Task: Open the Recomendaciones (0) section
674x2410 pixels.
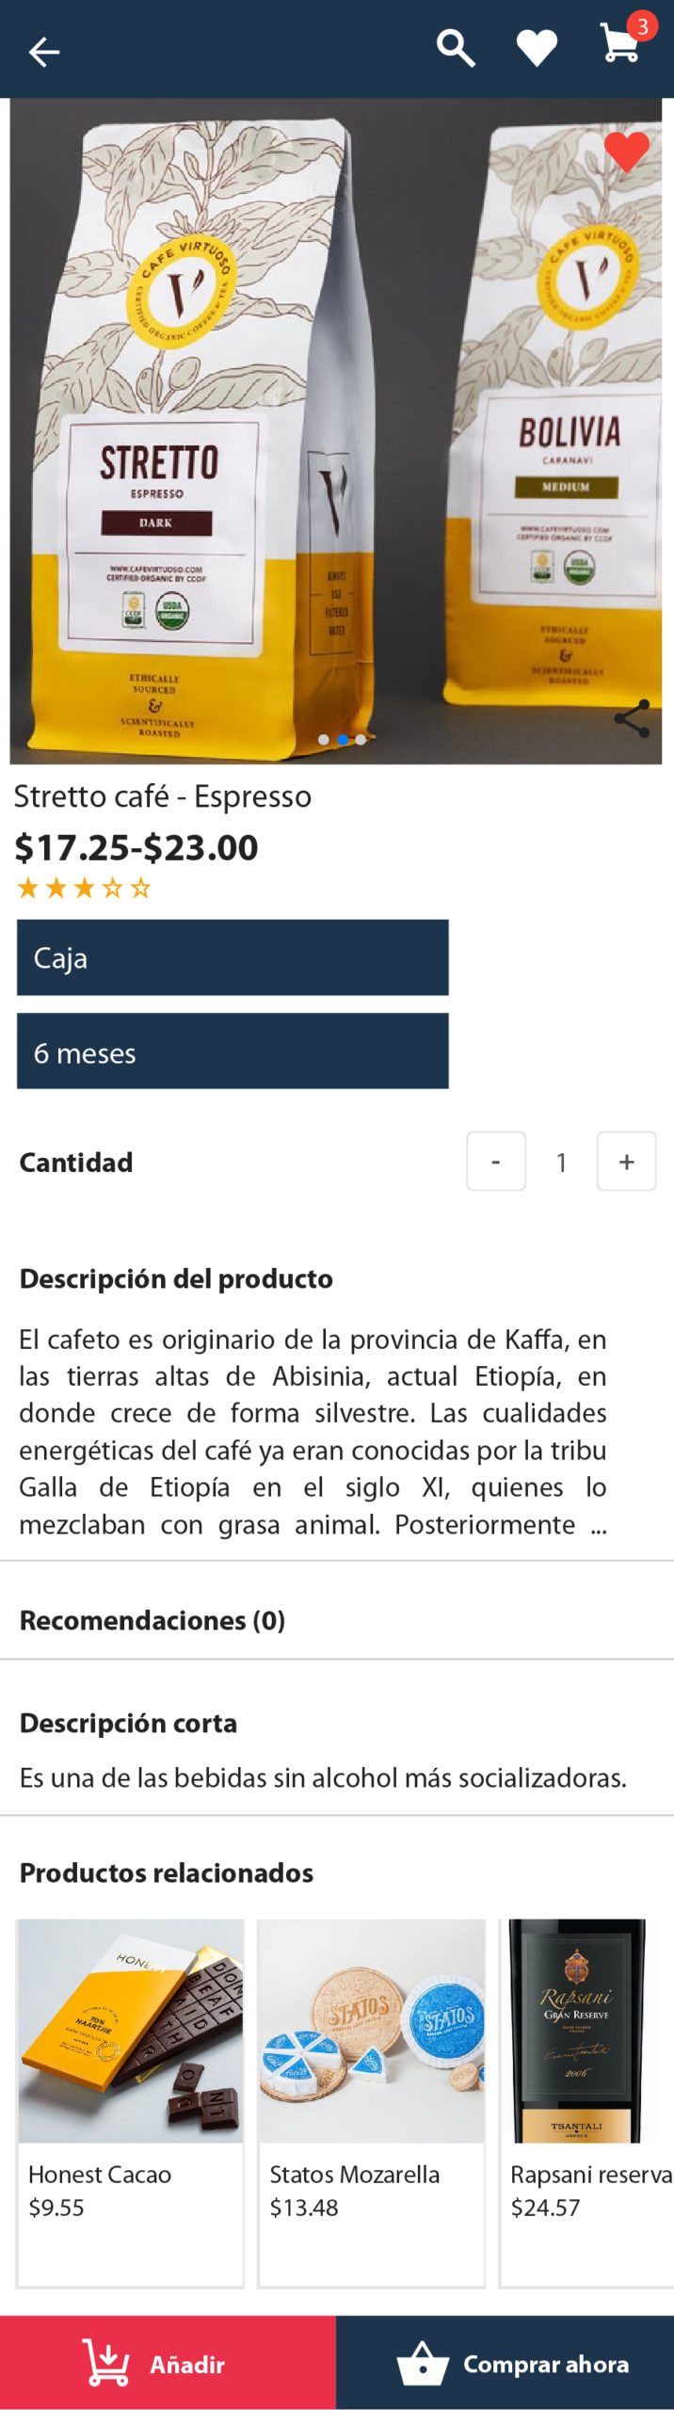Action: point(337,1620)
